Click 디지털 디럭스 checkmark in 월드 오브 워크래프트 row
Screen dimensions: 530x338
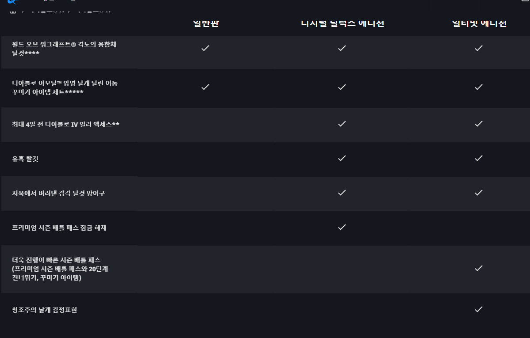[x=342, y=48]
